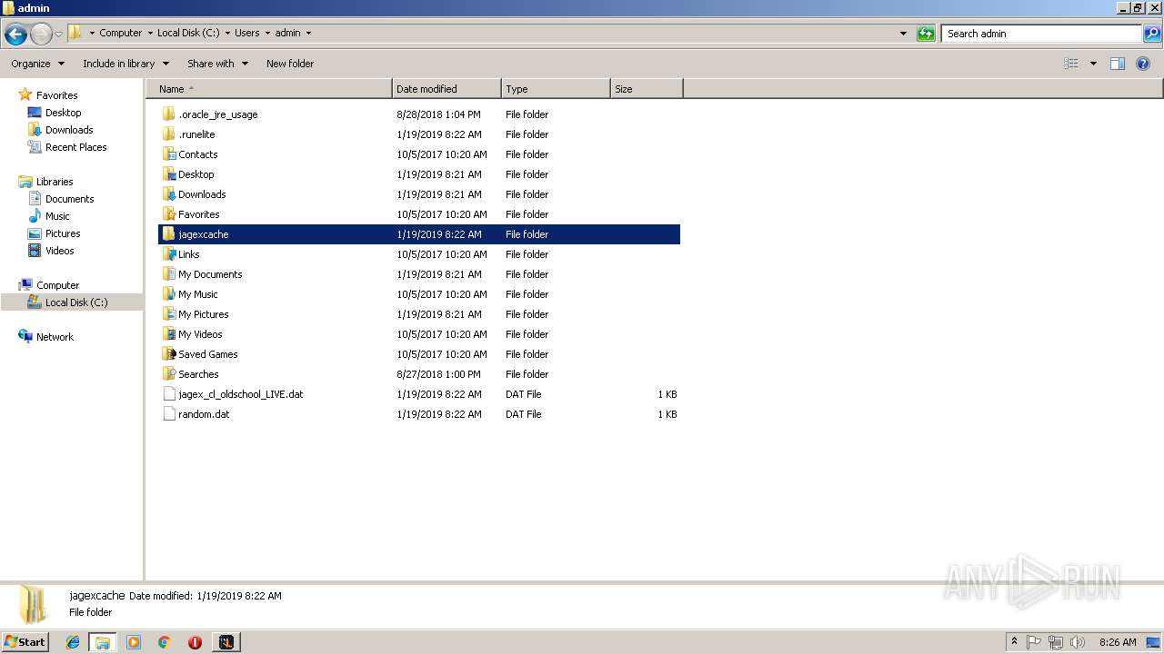Select Computer in navigation pane

57,285
